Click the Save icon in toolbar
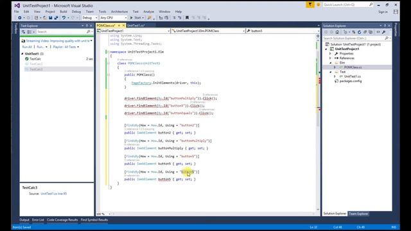The image size is (411, 231). pos(50,18)
